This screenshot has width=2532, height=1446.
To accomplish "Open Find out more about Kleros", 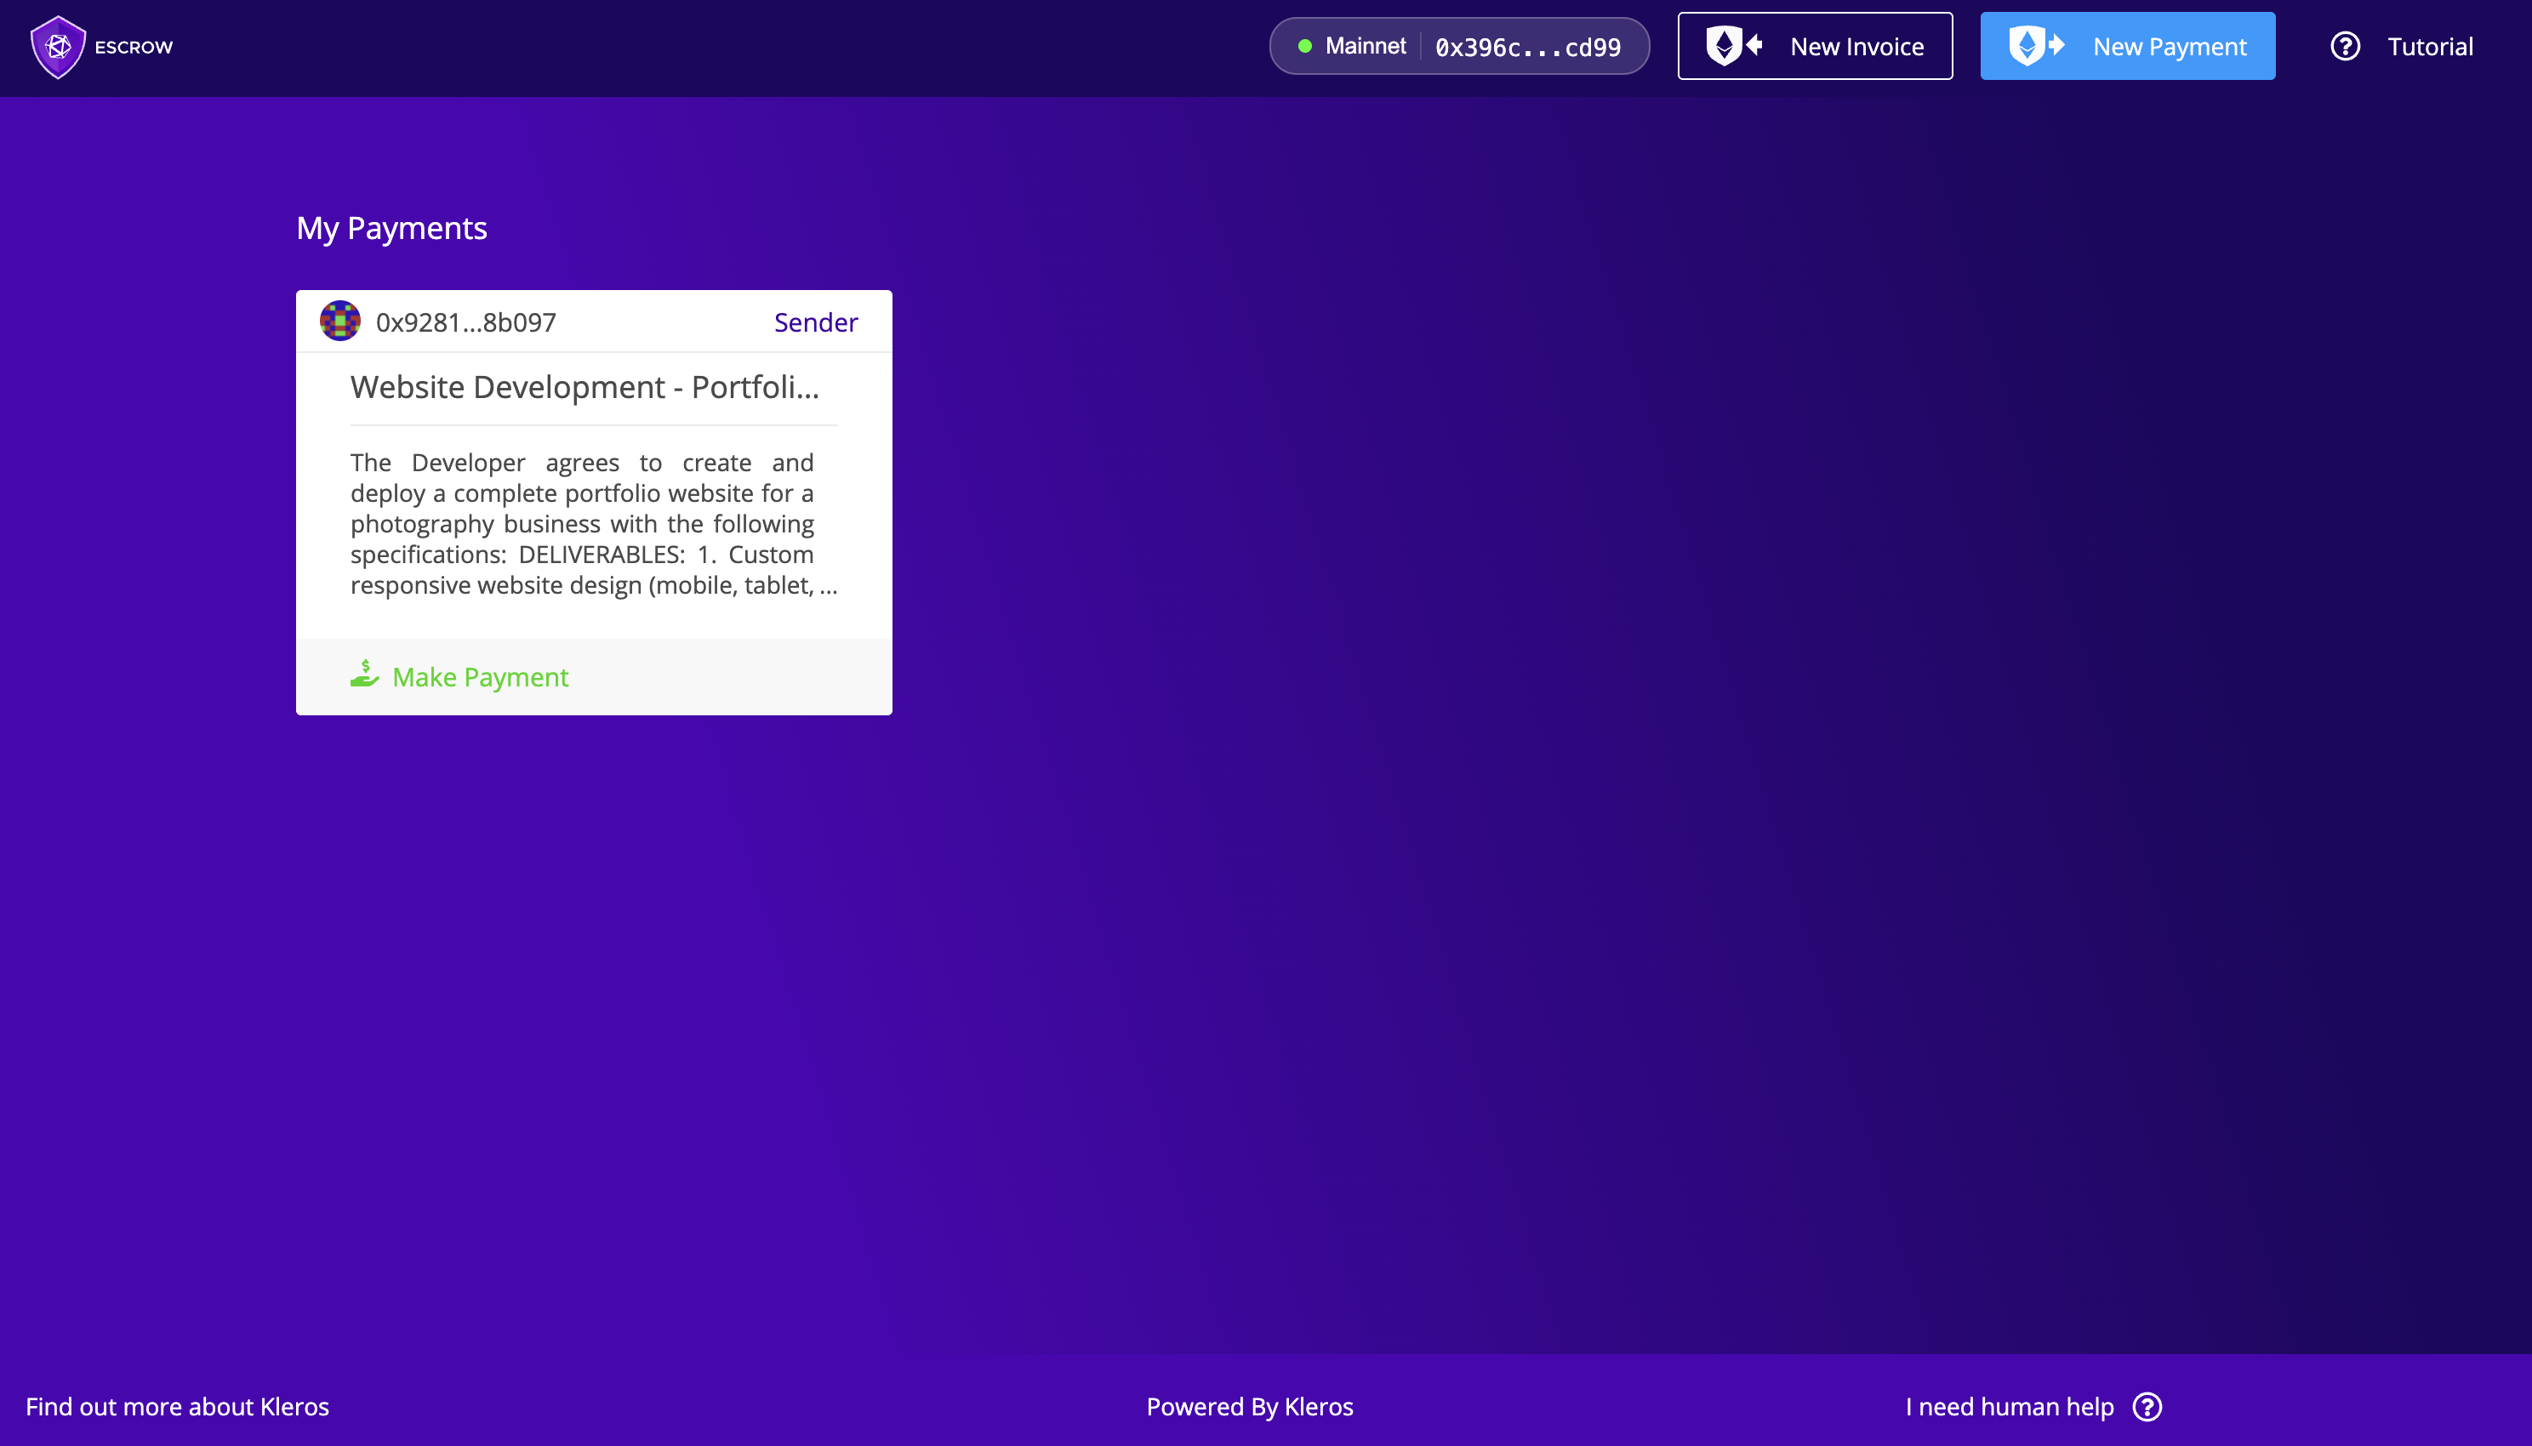I will [177, 1406].
